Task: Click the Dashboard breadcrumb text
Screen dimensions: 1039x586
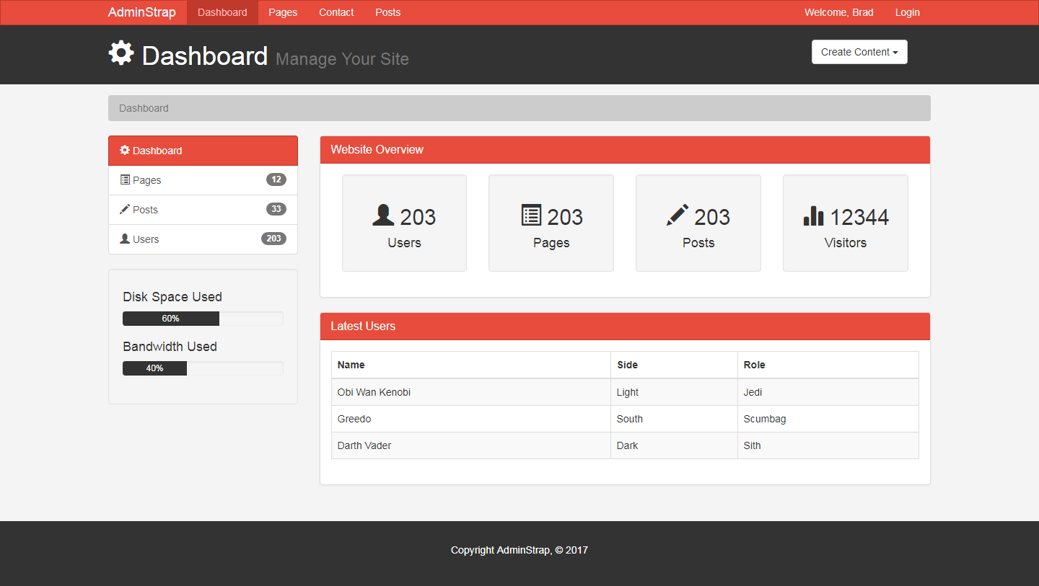Action: (144, 108)
